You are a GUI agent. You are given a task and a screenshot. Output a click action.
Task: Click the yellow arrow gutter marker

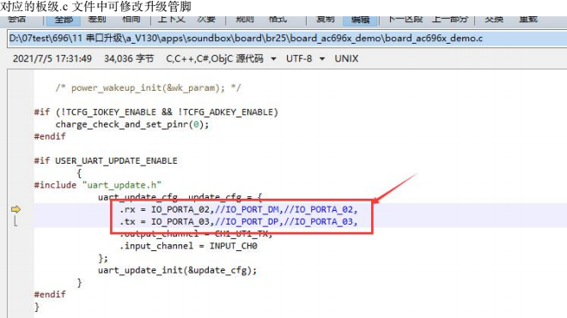click(15, 209)
